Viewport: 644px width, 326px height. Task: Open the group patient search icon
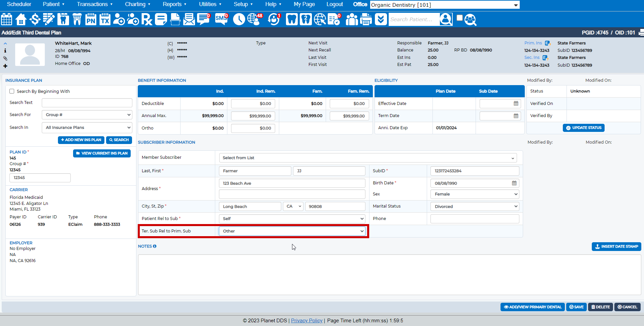click(x=471, y=20)
